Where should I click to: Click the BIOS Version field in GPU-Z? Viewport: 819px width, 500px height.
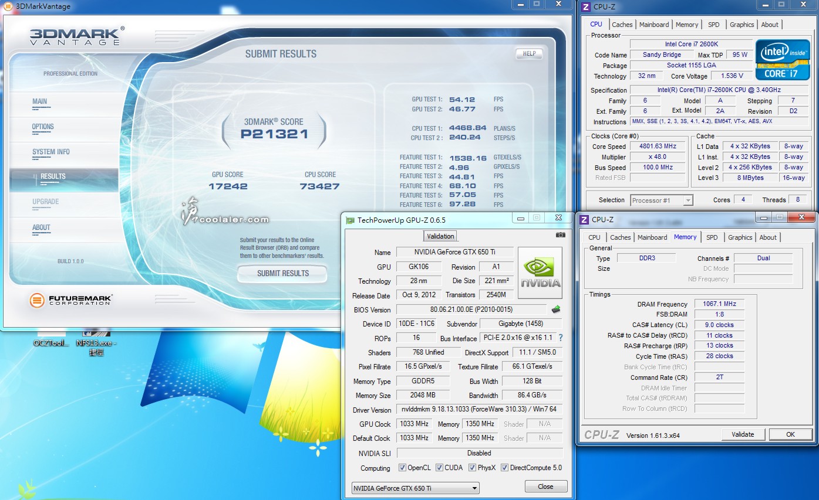tap(471, 309)
